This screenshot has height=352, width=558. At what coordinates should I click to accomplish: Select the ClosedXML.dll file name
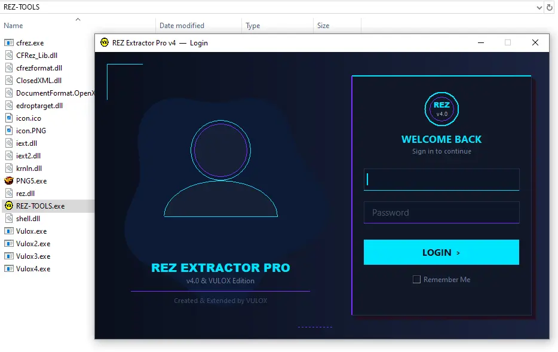point(39,81)
